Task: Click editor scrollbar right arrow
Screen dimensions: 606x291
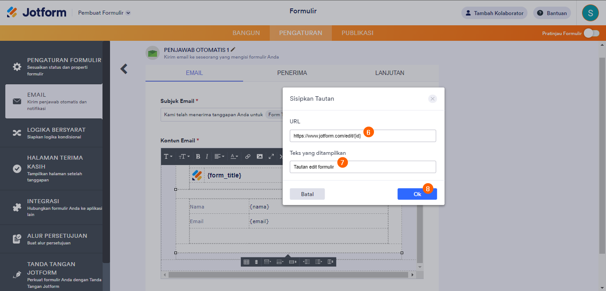Action: click(413, 275)
